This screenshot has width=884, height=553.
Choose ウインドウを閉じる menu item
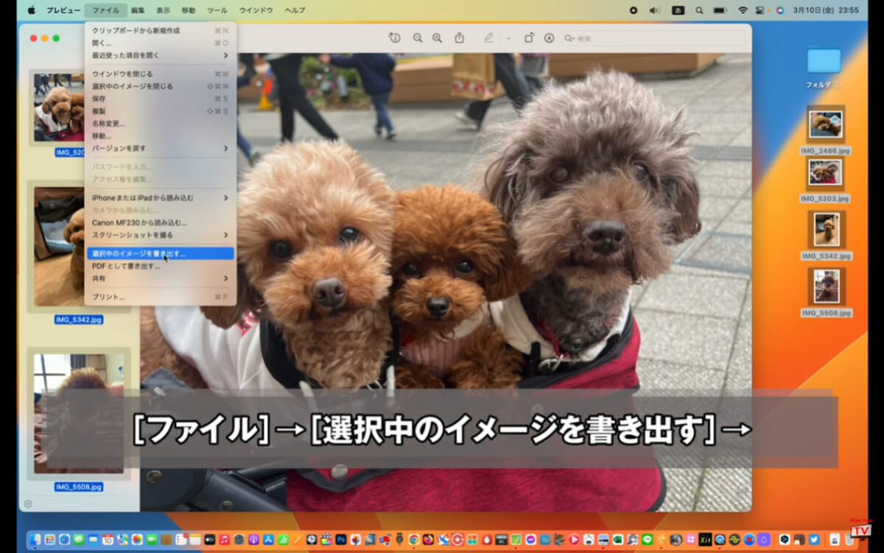[x=160, y=74]
